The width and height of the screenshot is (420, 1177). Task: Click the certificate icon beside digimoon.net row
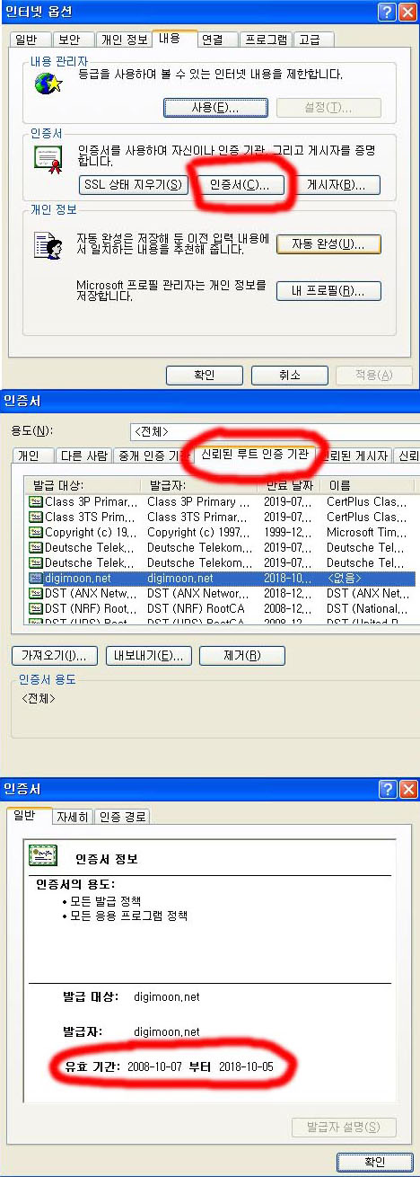point(36,578)
